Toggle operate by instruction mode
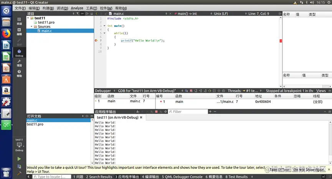The width and height of the screenshot is (332, 179). (x=214, y=91)
